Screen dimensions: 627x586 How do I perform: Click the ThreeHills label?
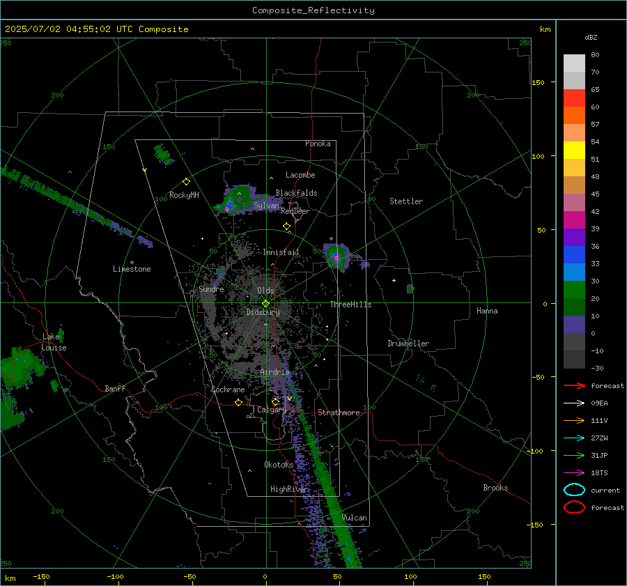(x=350, y=304)
